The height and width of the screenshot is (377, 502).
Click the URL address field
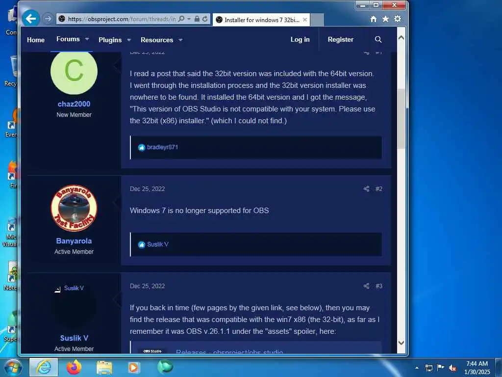point(122,19)
